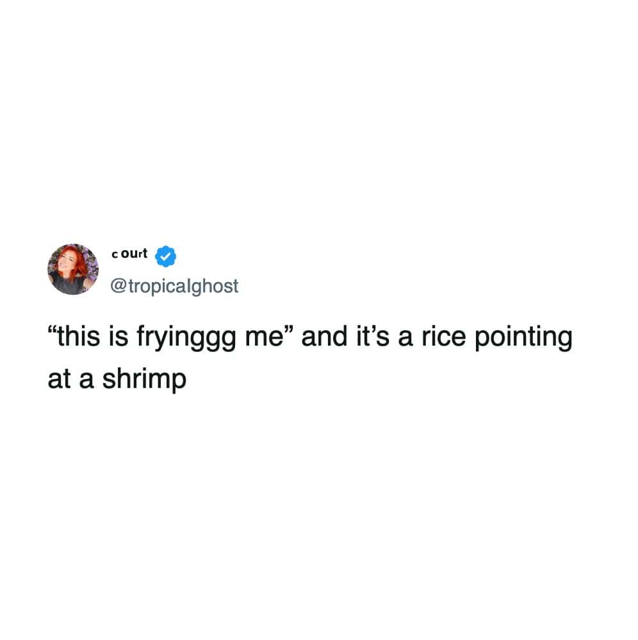Click the blue verified checkmark badge
Image resolution: width=638 pixels, height=640 pixels.
(165, 257)
